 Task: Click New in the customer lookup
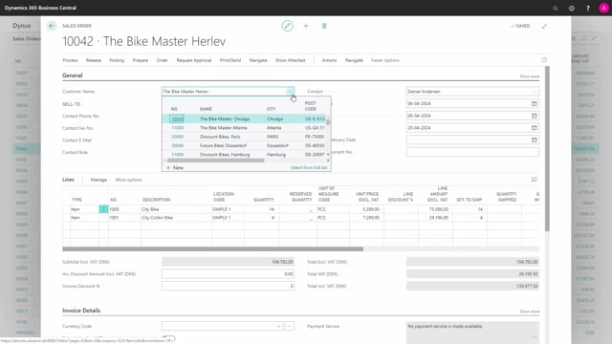point(175,167)
